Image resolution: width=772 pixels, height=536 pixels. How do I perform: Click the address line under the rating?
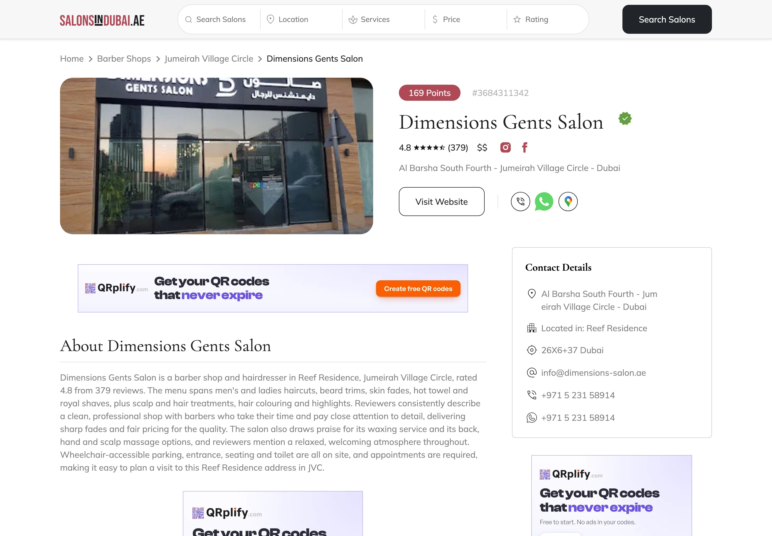tap(509, 168)
